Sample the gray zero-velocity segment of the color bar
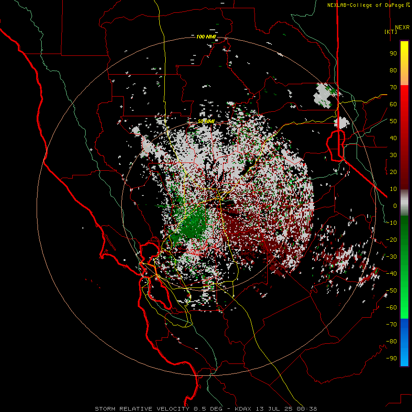The height and width of the screenshot is (412, 412). pos(404,202)
